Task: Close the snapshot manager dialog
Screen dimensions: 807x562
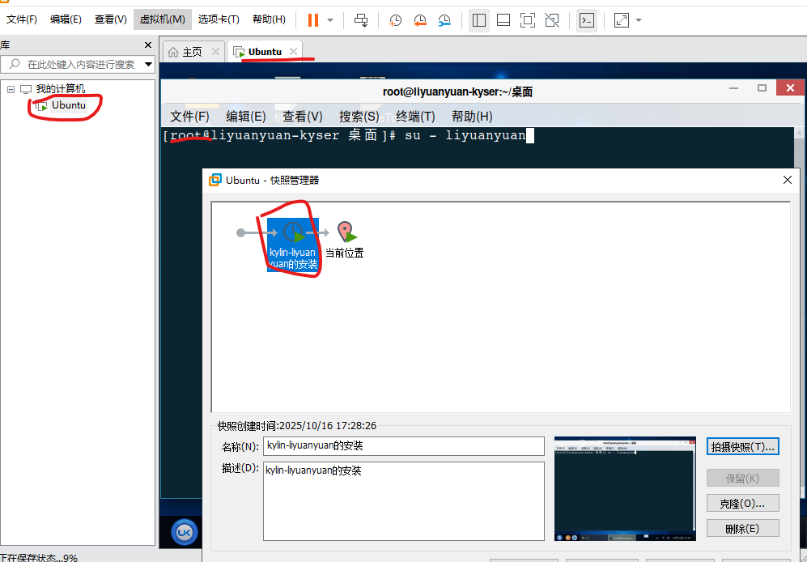Action: (x=788, y=180)
